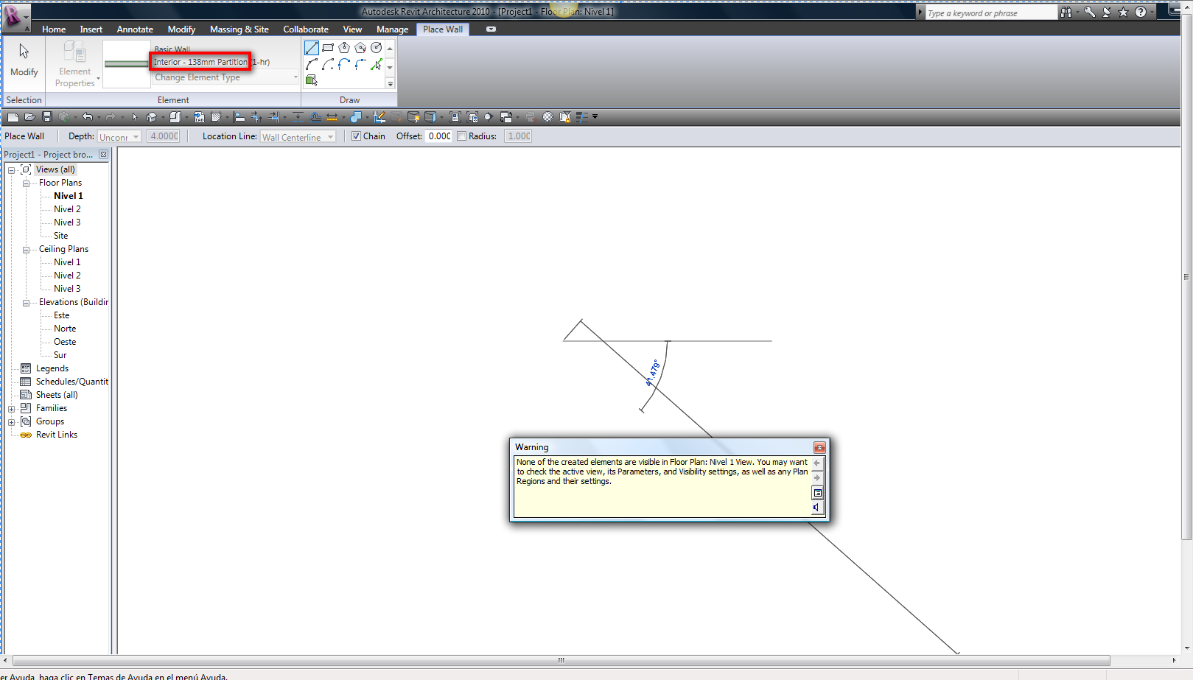
Task: Collapse the Views (all) tree node
Action: point(12,170)
